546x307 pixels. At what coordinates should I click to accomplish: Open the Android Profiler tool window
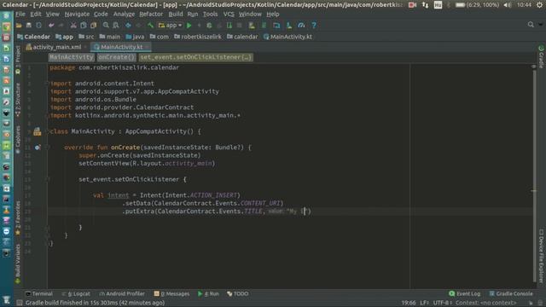pos(122,293)
